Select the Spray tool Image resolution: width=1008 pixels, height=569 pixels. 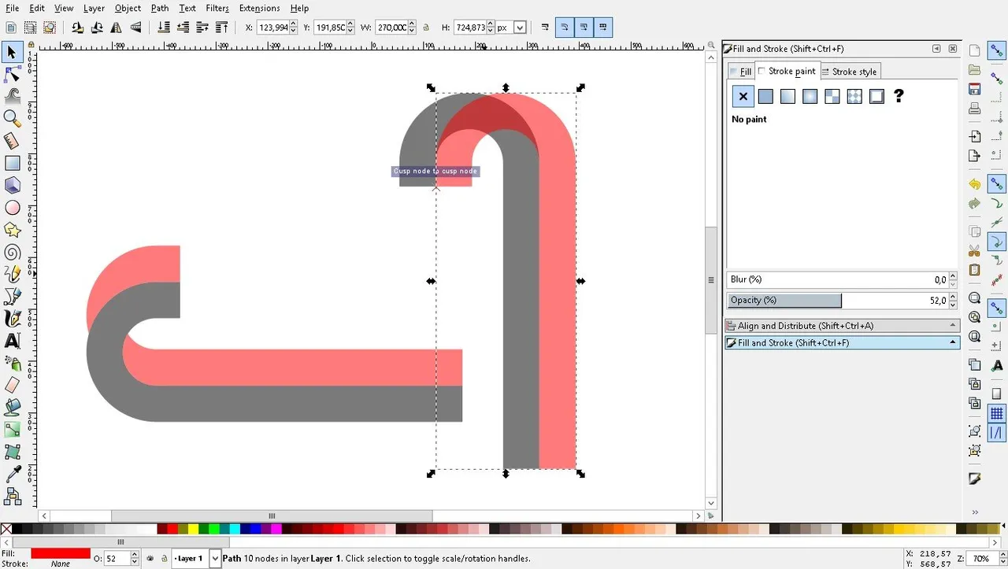pos(12,364)
